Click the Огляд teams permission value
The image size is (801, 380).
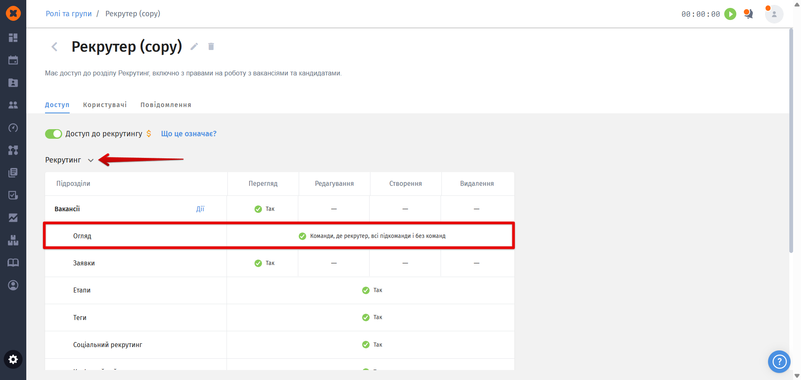[372, 236]
